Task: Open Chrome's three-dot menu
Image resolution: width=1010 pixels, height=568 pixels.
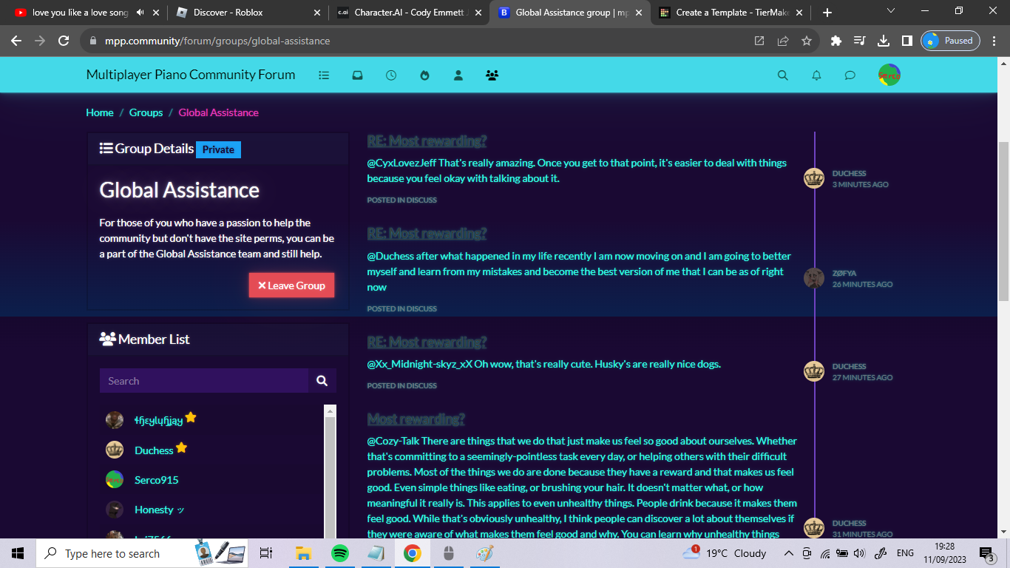Action: pos(994,41)
